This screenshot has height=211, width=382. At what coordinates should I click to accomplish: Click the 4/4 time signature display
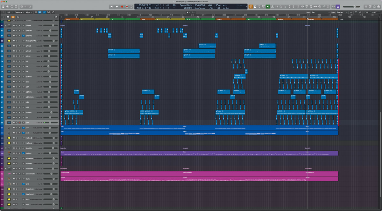210,5
